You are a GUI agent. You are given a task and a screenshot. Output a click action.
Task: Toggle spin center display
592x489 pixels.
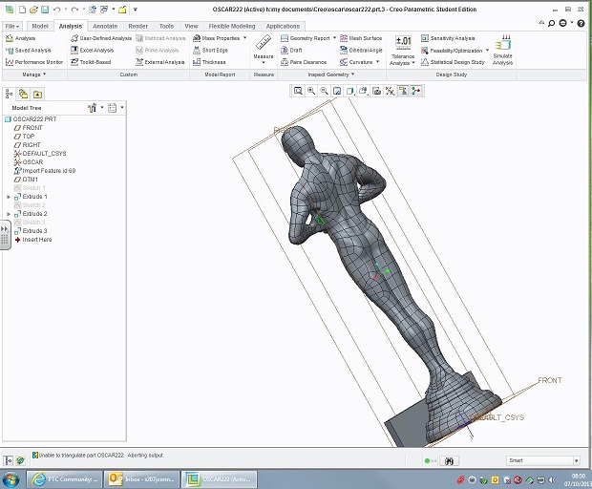(x=416, y=91)
